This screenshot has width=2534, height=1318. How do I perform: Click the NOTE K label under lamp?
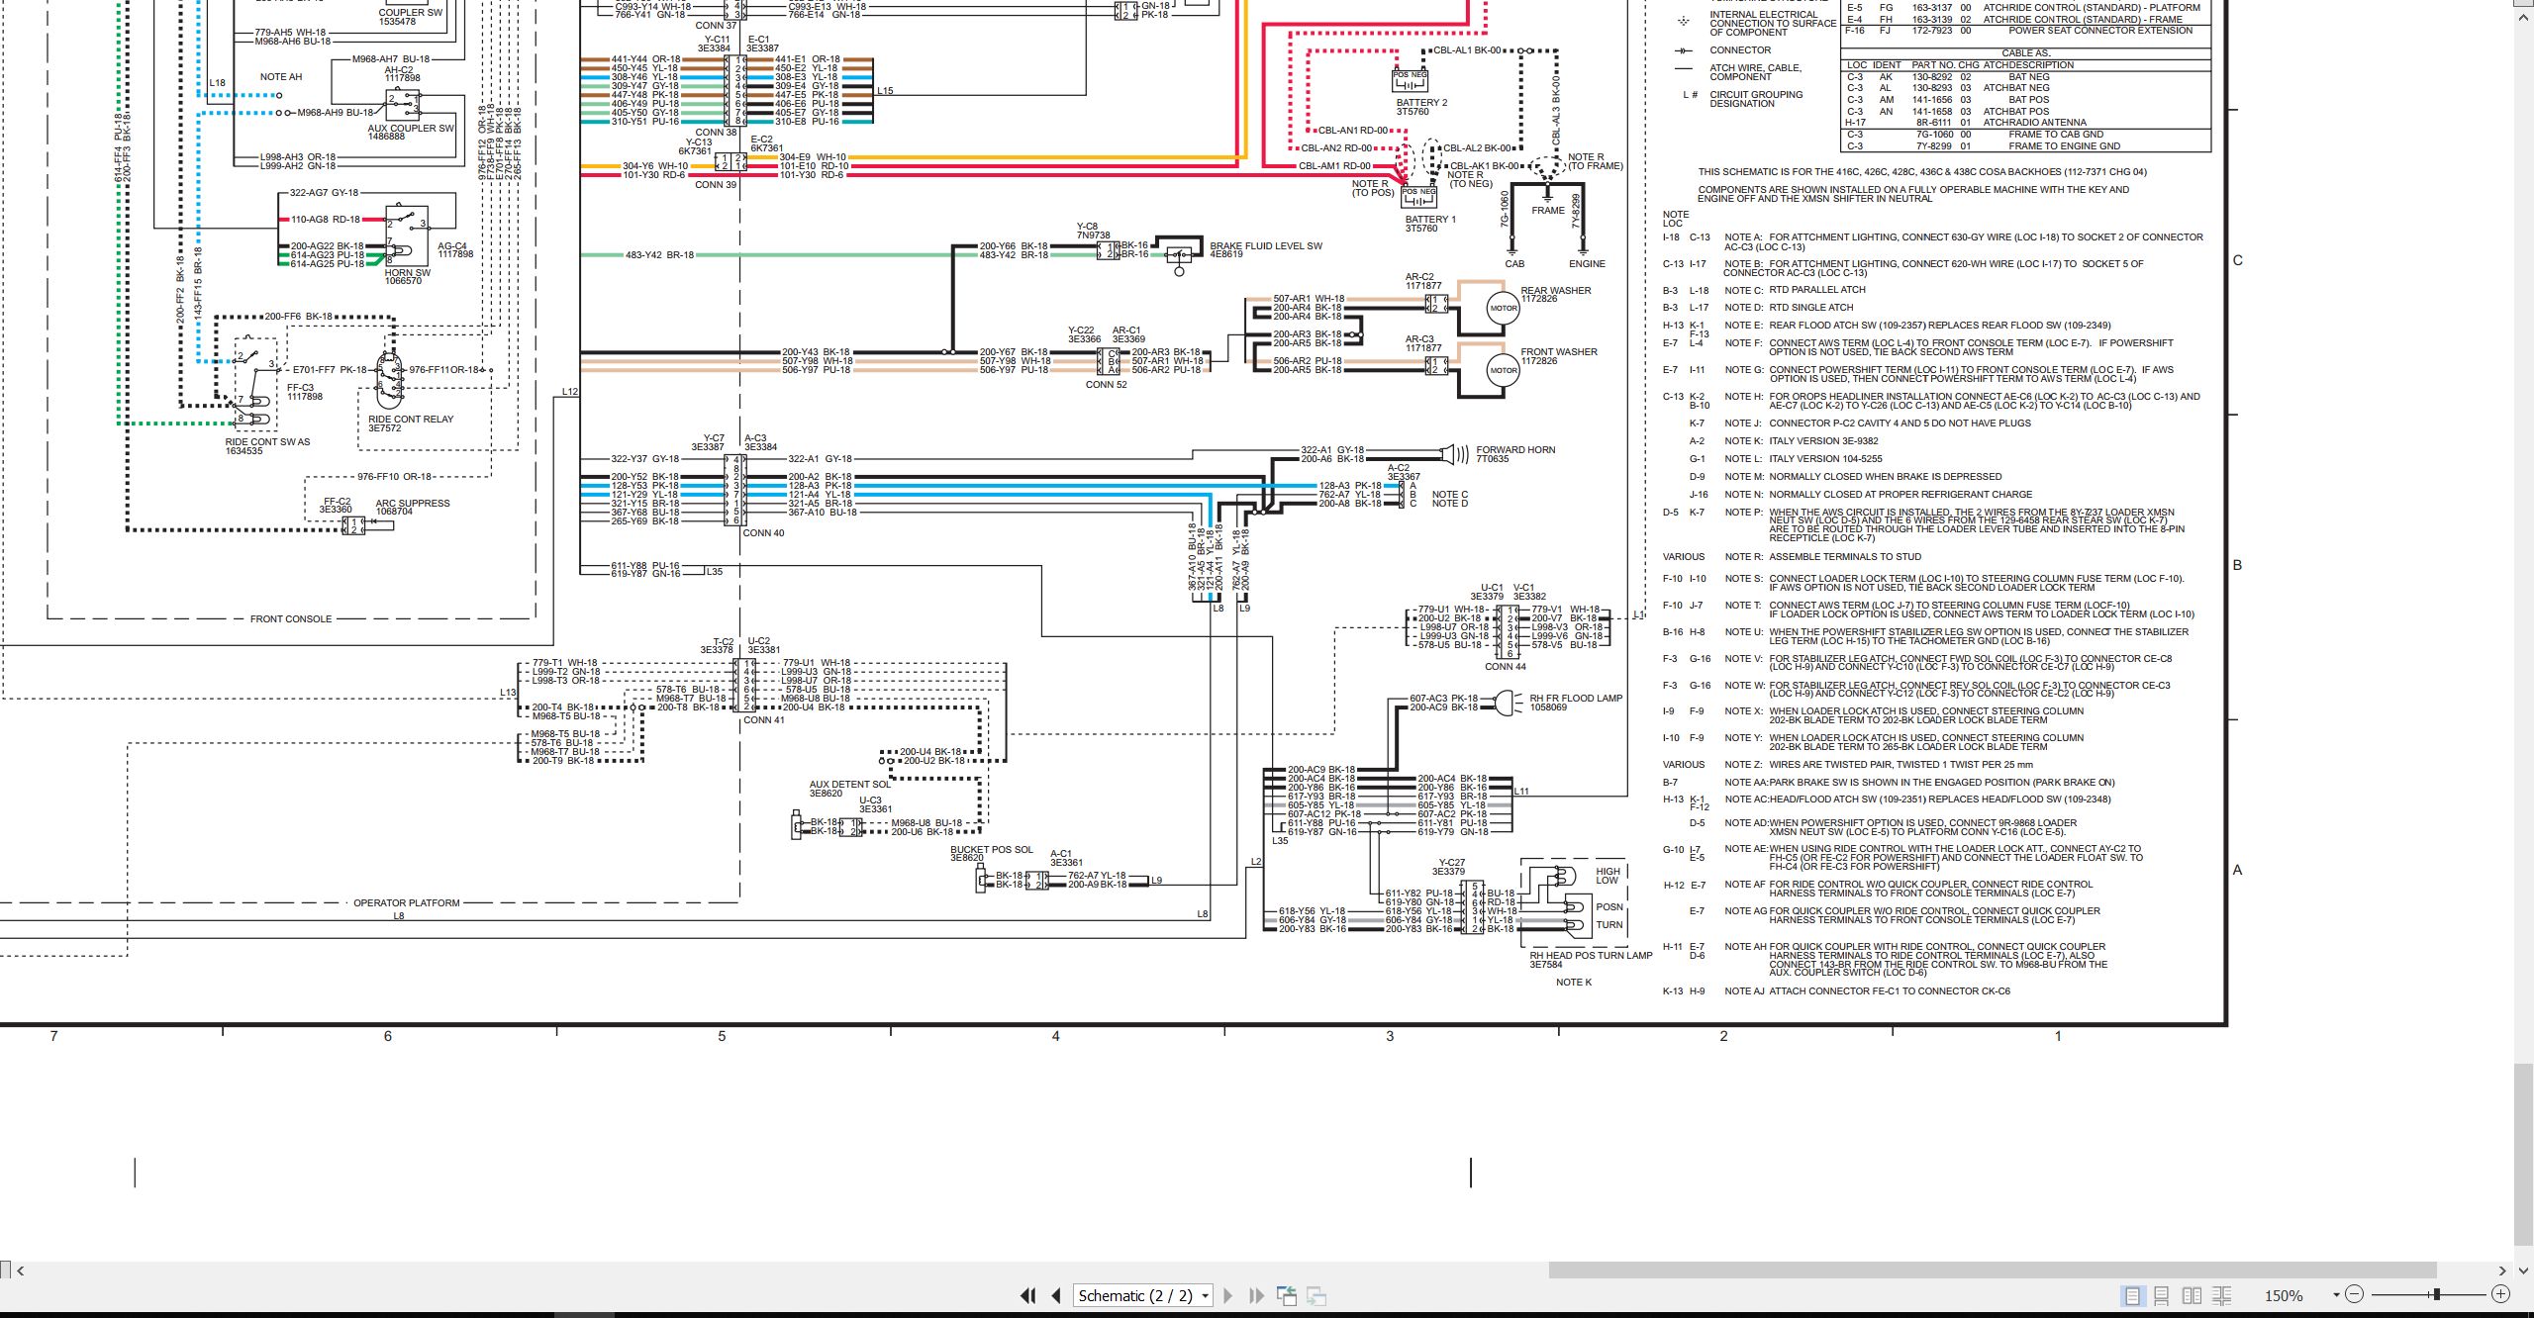tap(1574, 983)
